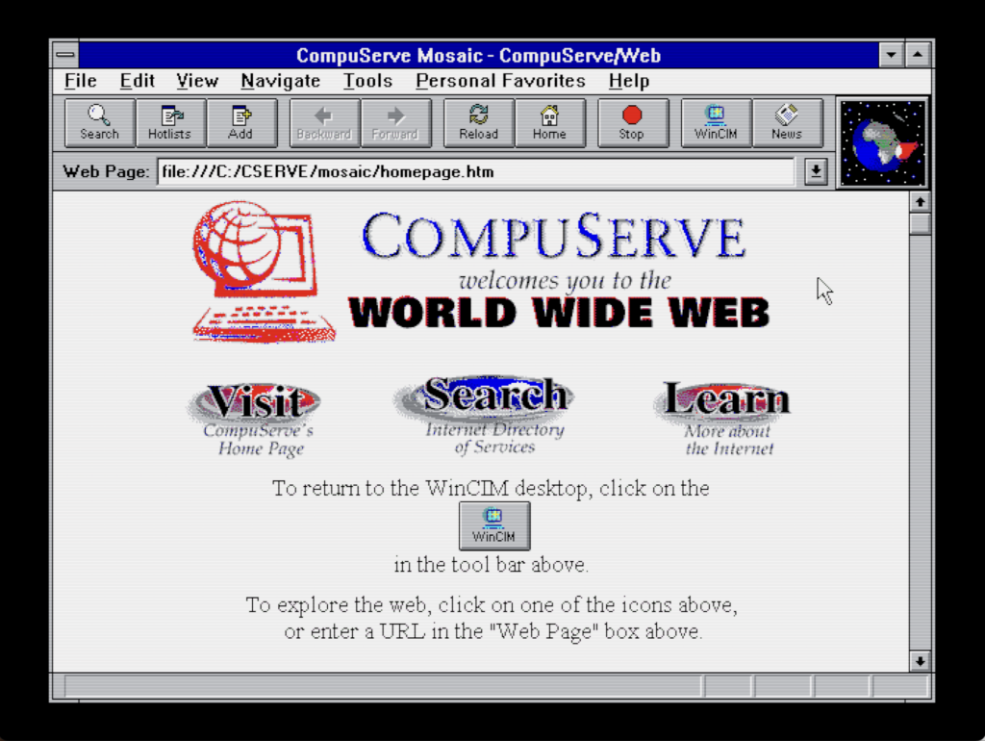Return to WinCIM via the toolbar button

[x=716, y=122]
